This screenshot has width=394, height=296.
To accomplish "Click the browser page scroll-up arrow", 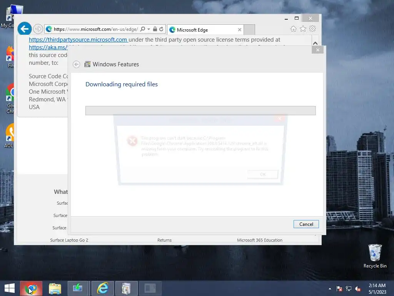I will click(x=315, y=43).
